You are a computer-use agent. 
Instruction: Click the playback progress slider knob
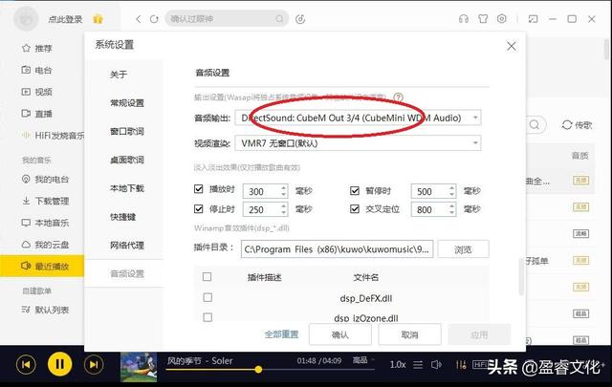[258, 369]
